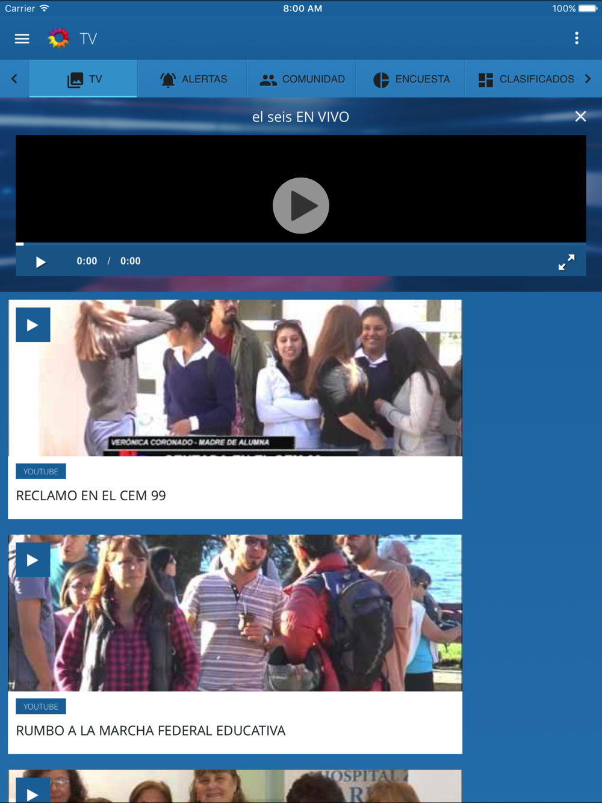The image size is (602, 803).
Task: Expand live video to fullscreen
Action: [x=566, y=262]
